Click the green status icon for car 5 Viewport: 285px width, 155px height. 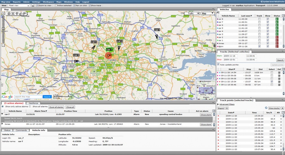click(x=277, y=28)
